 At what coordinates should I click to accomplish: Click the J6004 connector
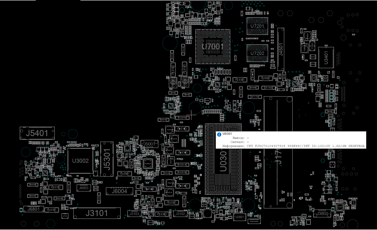pos(119,191)
